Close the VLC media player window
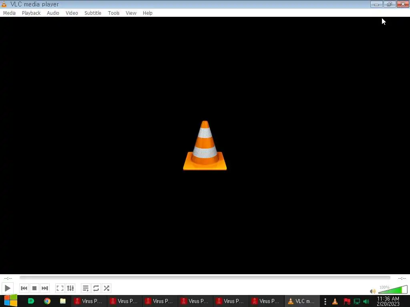410x307 pixels. 403,4
